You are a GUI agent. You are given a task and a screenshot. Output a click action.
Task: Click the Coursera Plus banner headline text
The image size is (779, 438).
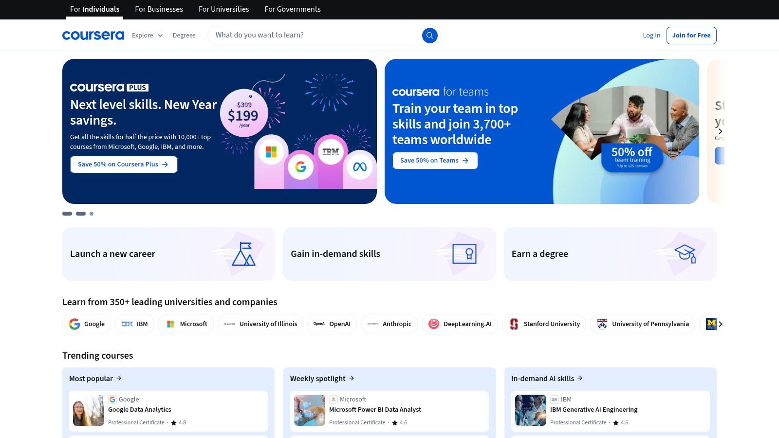[143, 112]
